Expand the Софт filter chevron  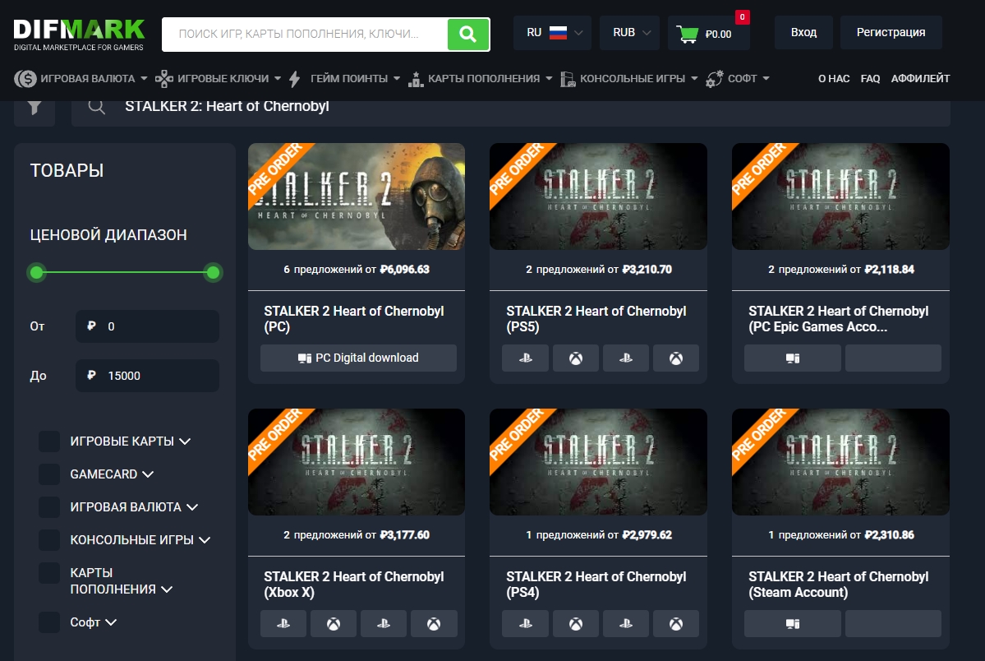(111, 622)
